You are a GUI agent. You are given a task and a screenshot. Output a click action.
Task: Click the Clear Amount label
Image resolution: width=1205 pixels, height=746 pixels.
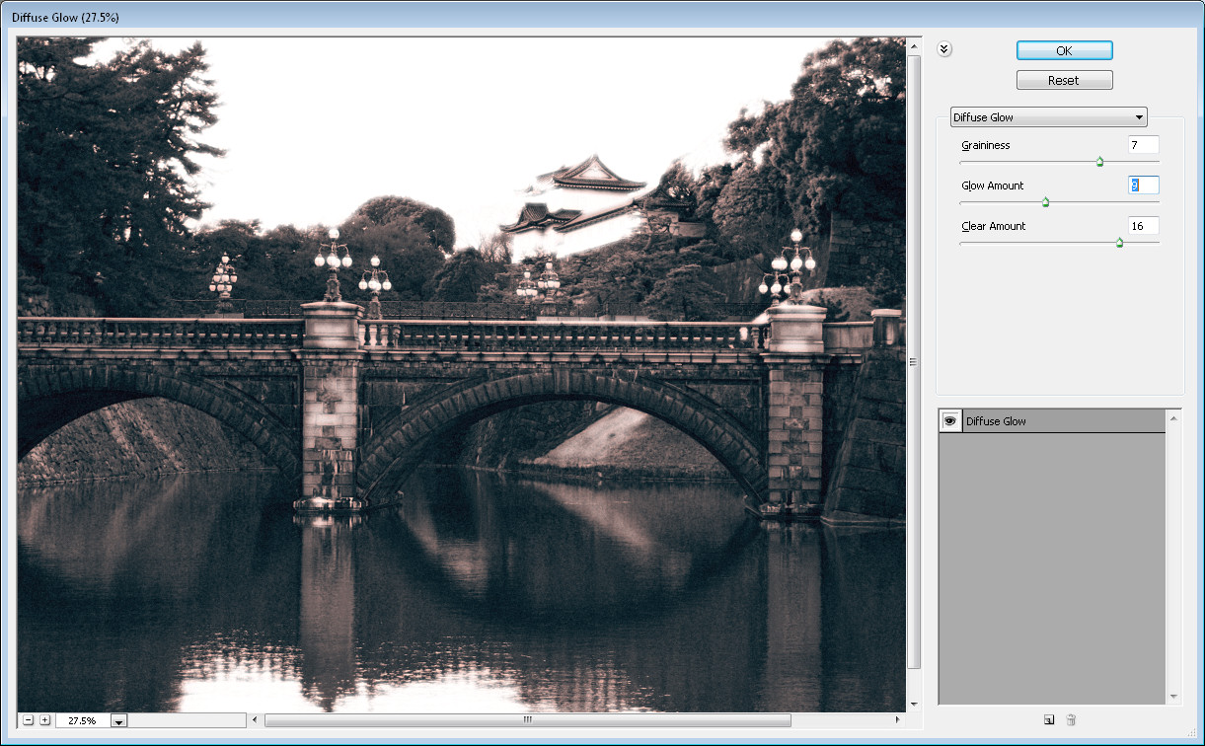point(993,226)
